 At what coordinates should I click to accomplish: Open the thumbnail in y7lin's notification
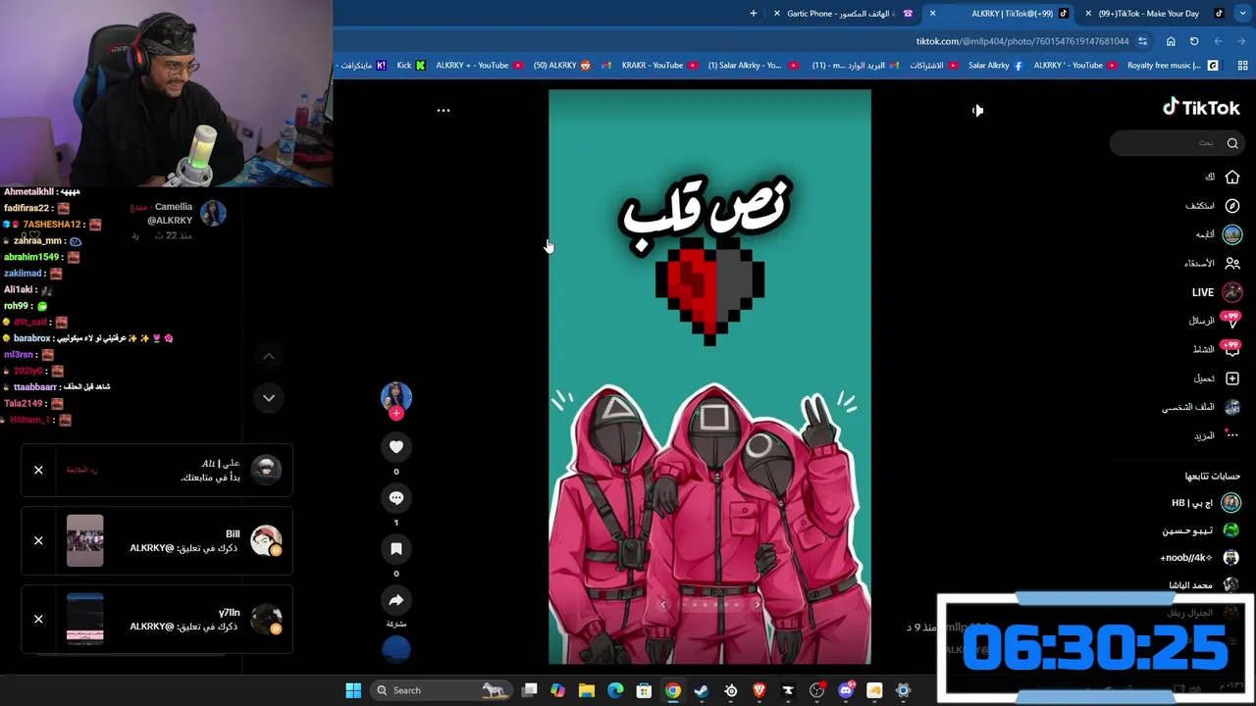pyautogui.click(x=84, y=619)
